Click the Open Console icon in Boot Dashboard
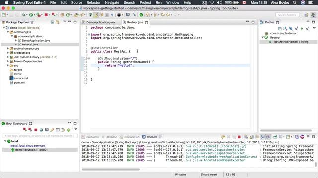Screen dimensions: 318x178 47,130
